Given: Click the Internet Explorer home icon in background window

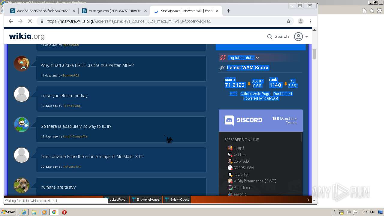Looking at the screenshot, I should click(x=364, y=11).
